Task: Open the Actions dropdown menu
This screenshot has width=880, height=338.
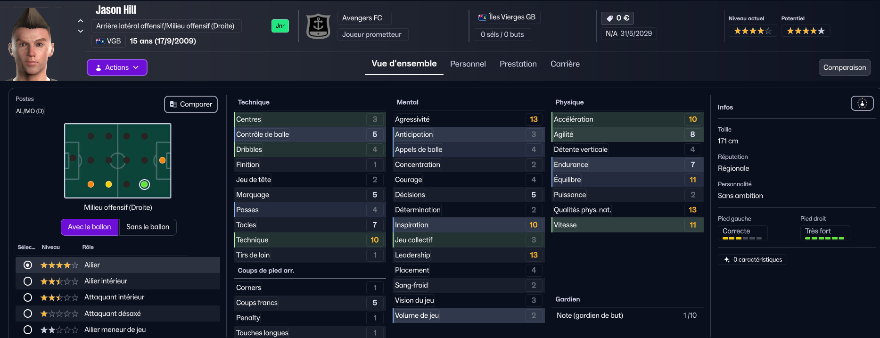Action: tap(117, 67)
